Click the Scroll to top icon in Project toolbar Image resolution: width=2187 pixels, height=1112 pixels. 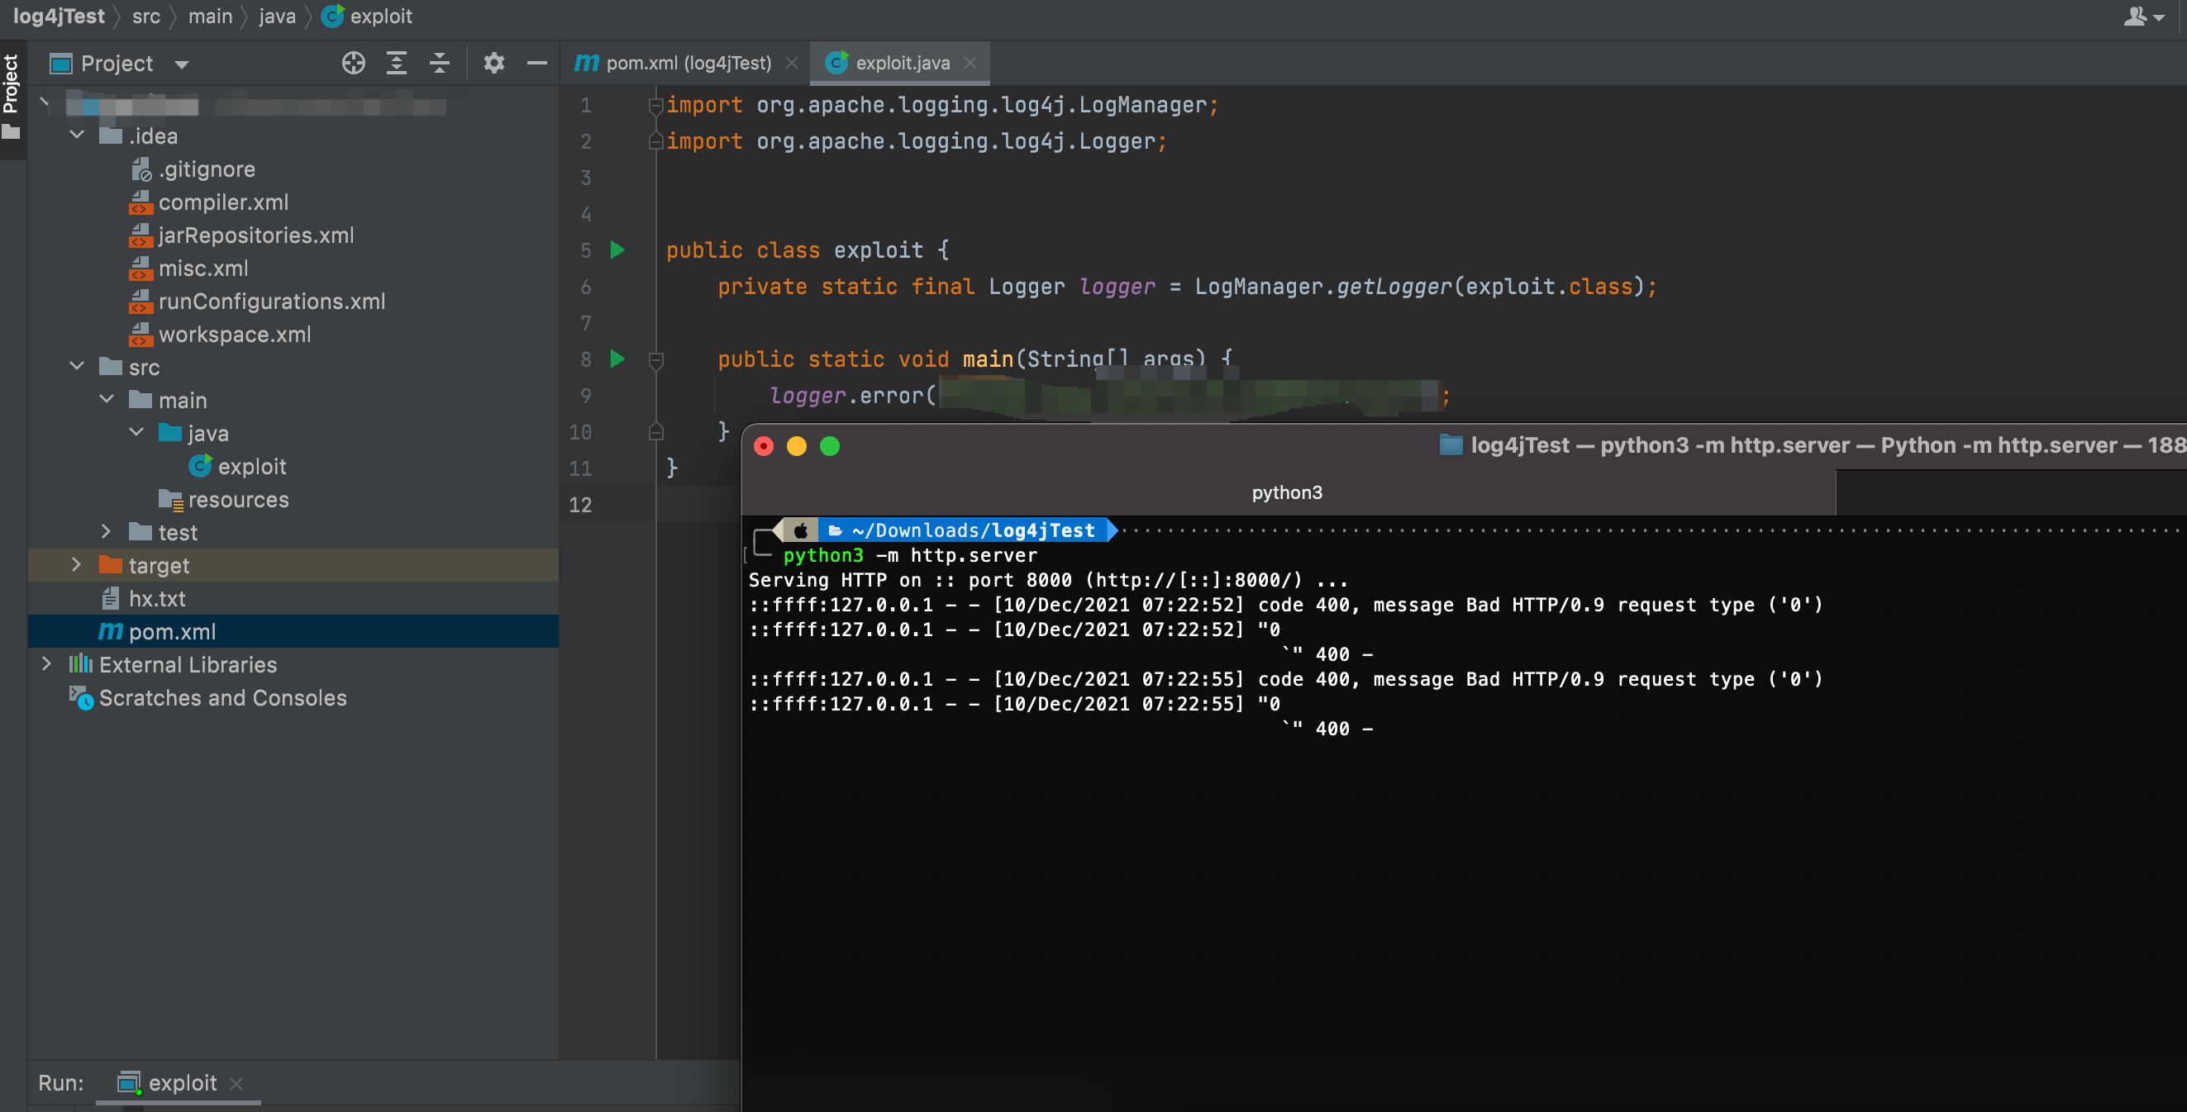(396, 63)
